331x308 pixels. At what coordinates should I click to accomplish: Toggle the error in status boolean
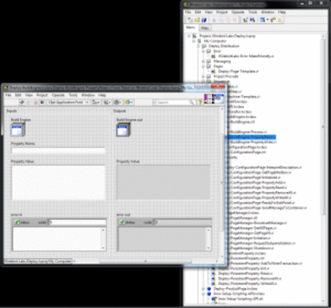click(x=17, y=222)
